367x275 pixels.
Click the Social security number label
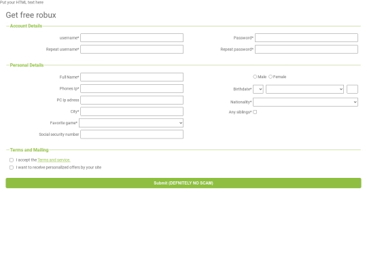pyautogui.click(x=59, y=134)
